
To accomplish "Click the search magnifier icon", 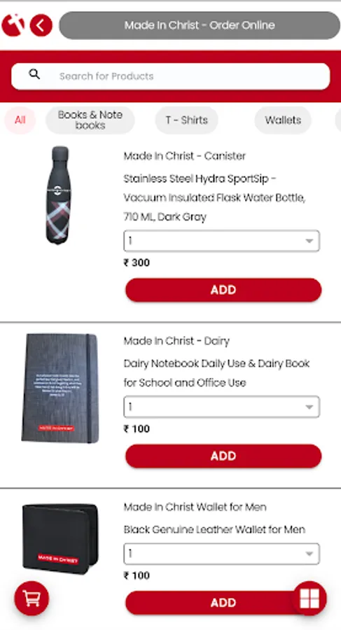I will tap(34, 74).
